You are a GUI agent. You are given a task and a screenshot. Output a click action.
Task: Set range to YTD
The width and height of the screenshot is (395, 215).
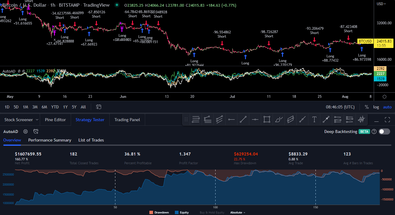[x=55, y=107]
